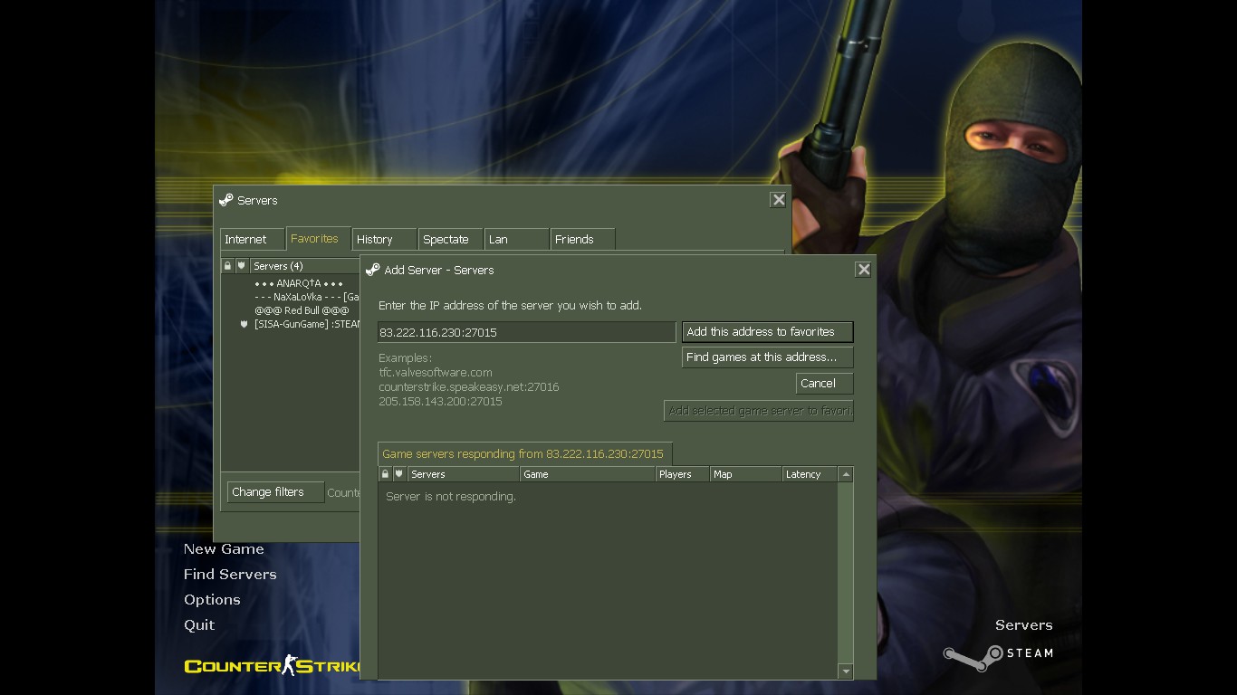This screenshot has height=695, width=1237.
Task: Click the lock icon in Favorites list header
Action: pos(227,266)
